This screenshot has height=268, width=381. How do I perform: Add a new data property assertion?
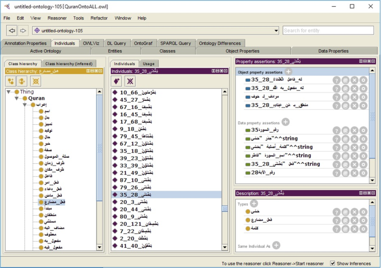pyautogui.click(x=285, y=122)
